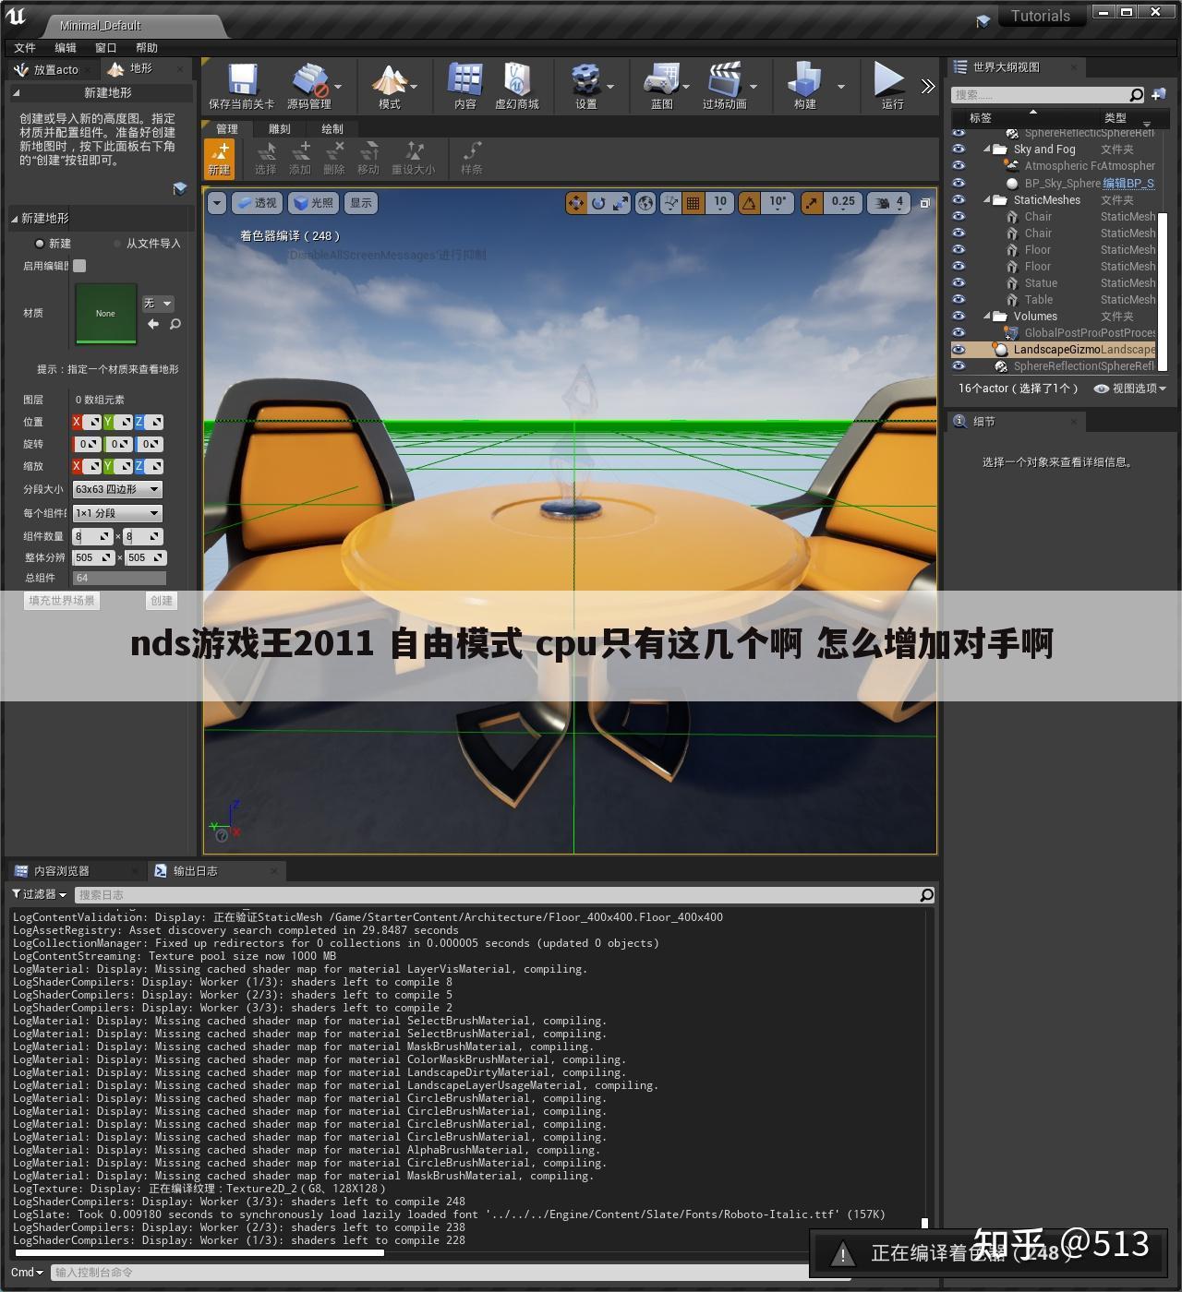The width and height of the screenshot is (1182, 1292).
Task: Click landscape Delete (删除) tool icon
Action: pyautogui.click(x=334, y=151)
